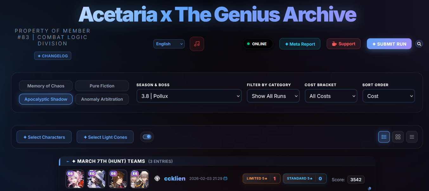Open the search magnifier icon
Viewport: 429px width, 191px height.
[419, 44]
